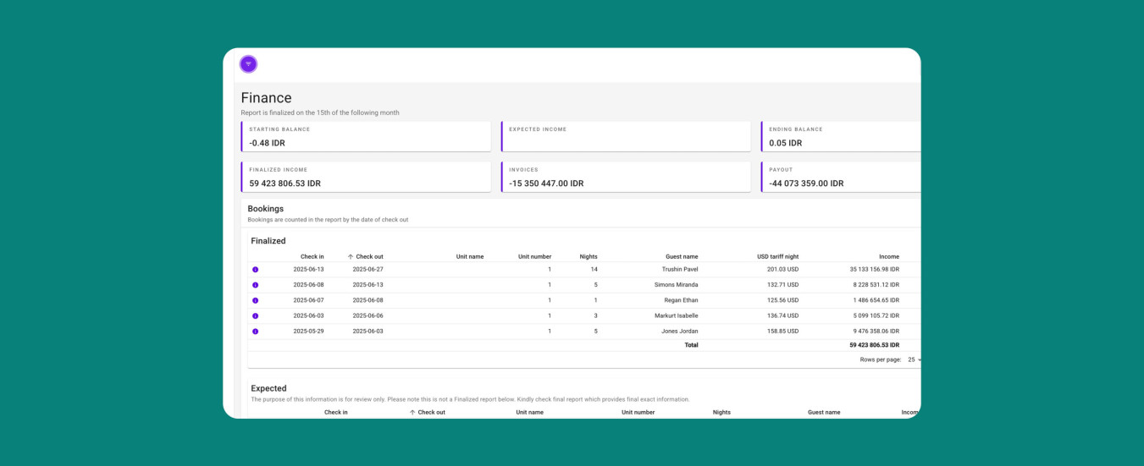Screen dimensions: 1144x466
Task: Open info icon for Simons Miranda booking
Action: (x=255, y=285)
